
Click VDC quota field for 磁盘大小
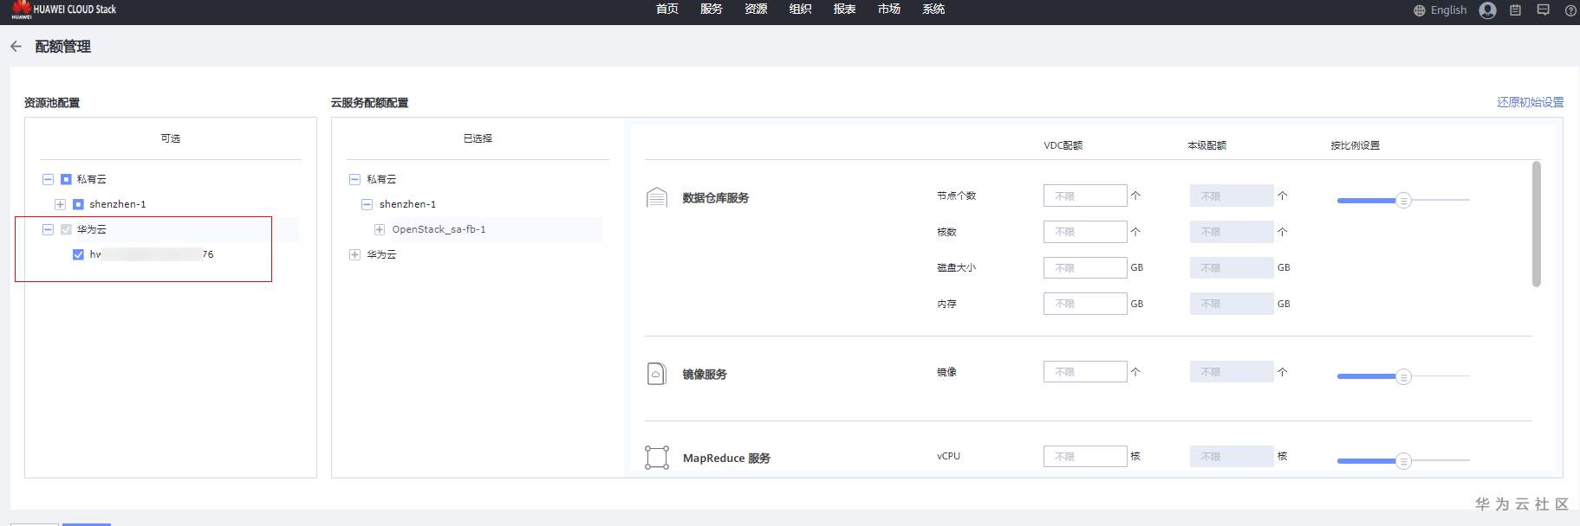pos(1085,267)
